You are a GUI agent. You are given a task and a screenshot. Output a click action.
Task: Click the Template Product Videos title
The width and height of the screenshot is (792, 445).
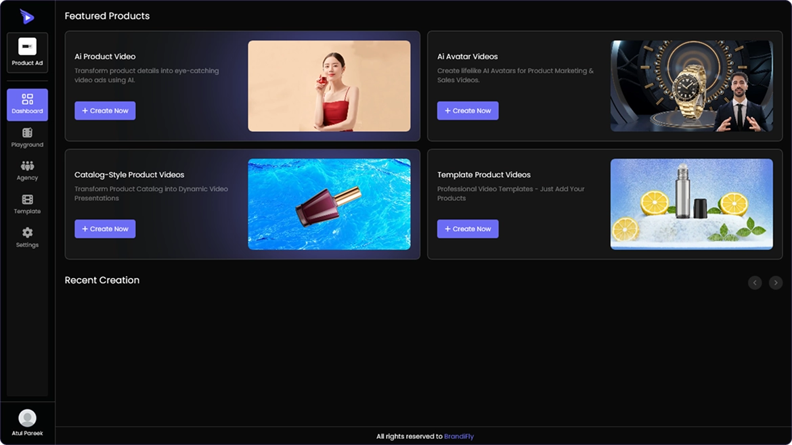click(484, 174)
